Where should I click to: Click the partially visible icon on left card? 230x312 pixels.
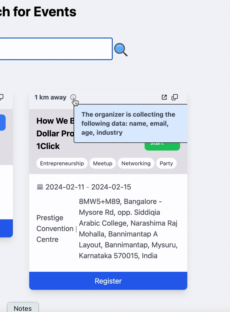point(2,97)
